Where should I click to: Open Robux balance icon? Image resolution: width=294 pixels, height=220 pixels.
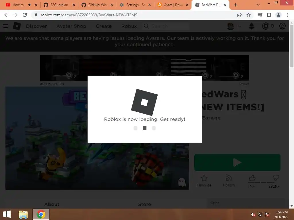266,26
